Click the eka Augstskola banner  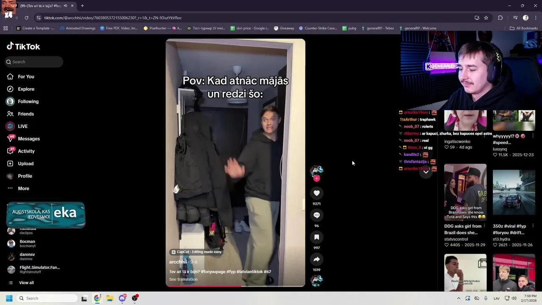point(46,215)
